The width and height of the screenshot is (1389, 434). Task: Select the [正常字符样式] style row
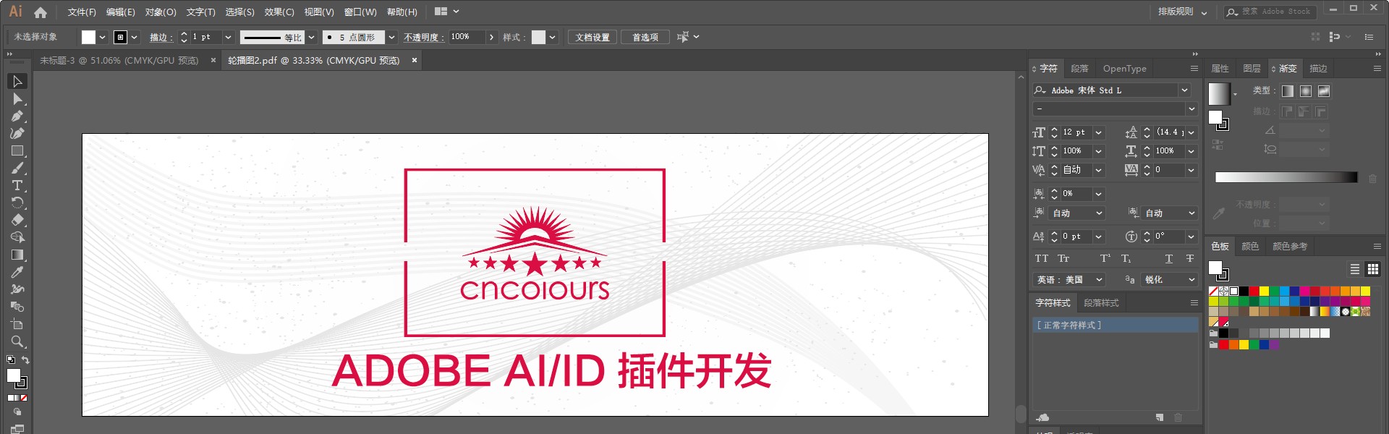[x=1116, y=325]
